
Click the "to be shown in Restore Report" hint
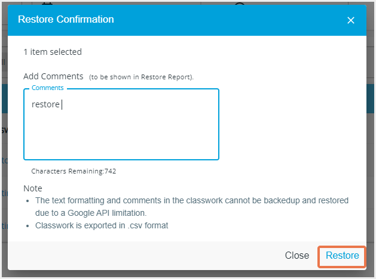tap(141, 77)
